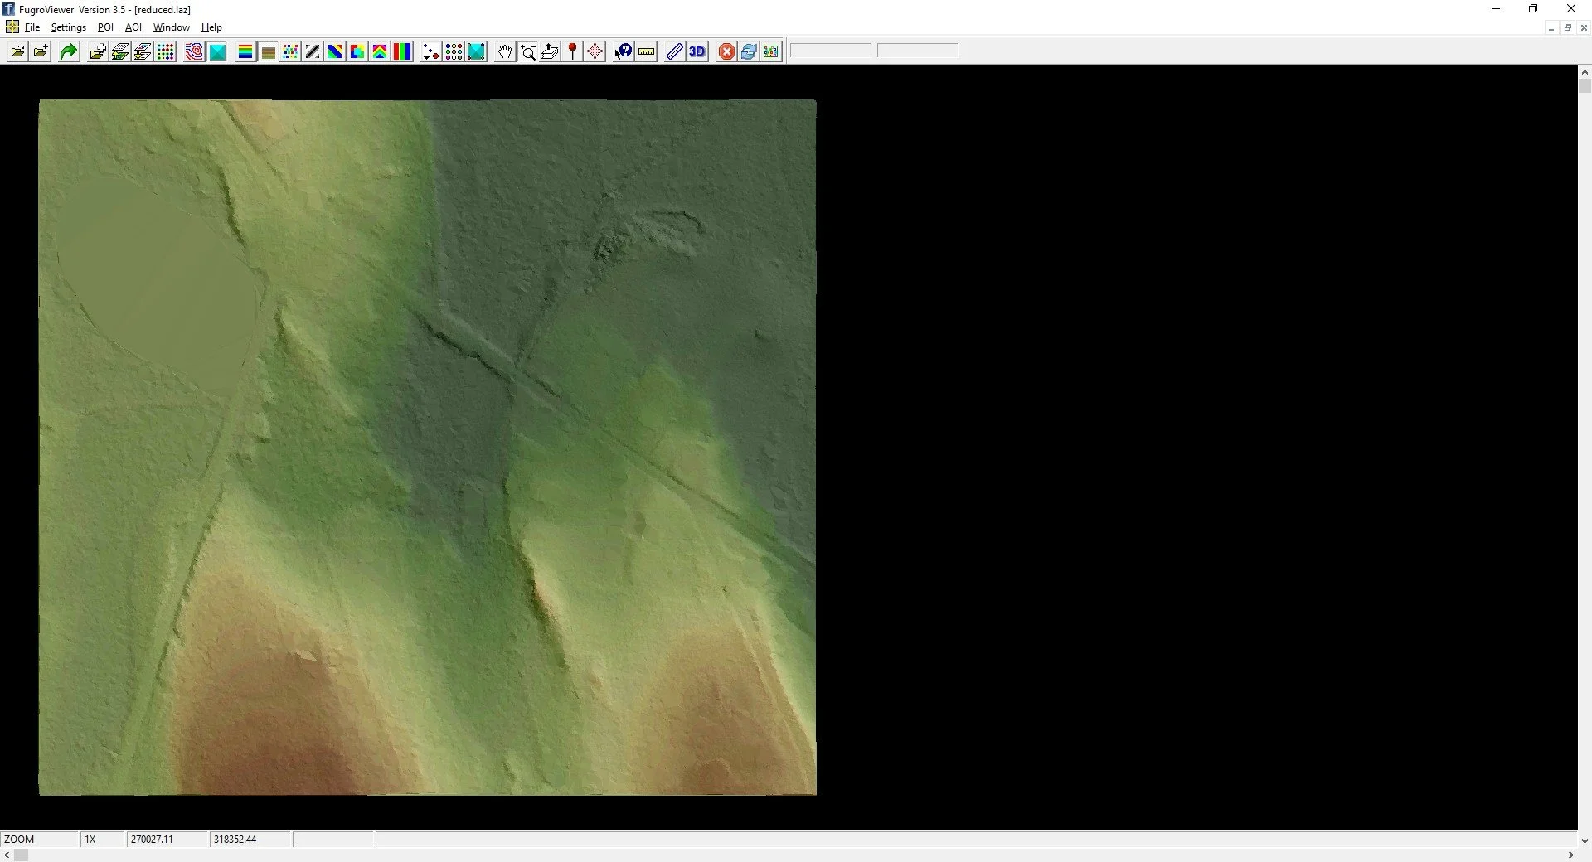The image size is (1592, 862).
Task: Select the red dotted diamond area tool
Action: pos(595,51)
